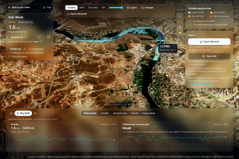Click Satellite only badge in Turbidity chart
Viewport: 239px width, 159px height.
[x=28, y=128]
